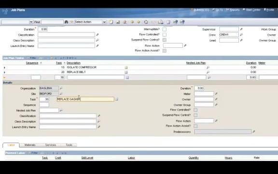Click the Find text input field
The image size is (278, 174).
point(52,22)
